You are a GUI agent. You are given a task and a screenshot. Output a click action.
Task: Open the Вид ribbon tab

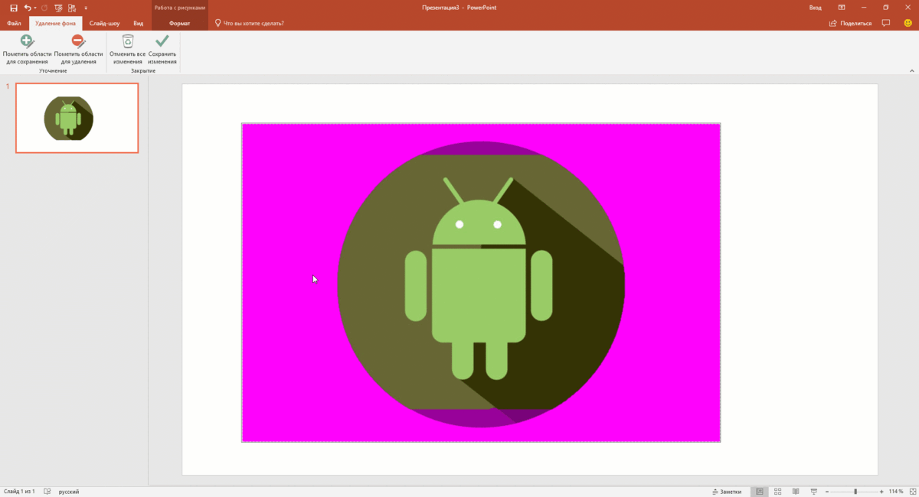pyautogui.click(x=138, y=23)
